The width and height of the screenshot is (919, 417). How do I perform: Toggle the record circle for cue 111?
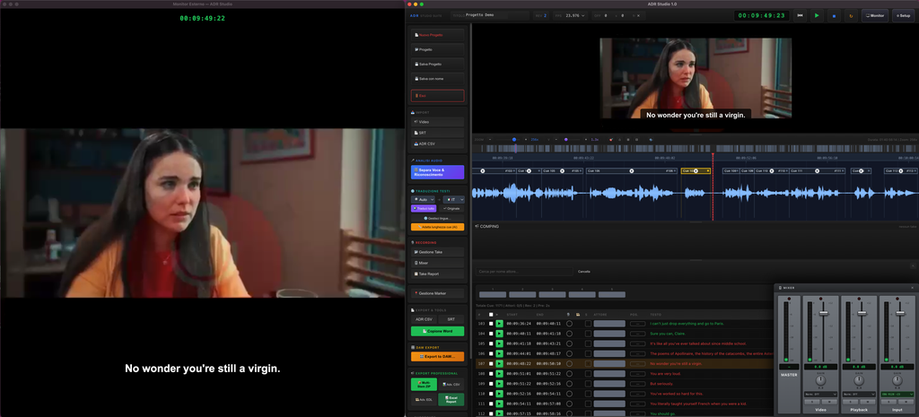coord(569,404)
